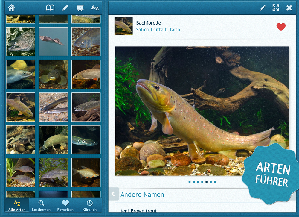The image size is (299, 217).
Task: Show the Favoriten tab
Action: point(65,205)
